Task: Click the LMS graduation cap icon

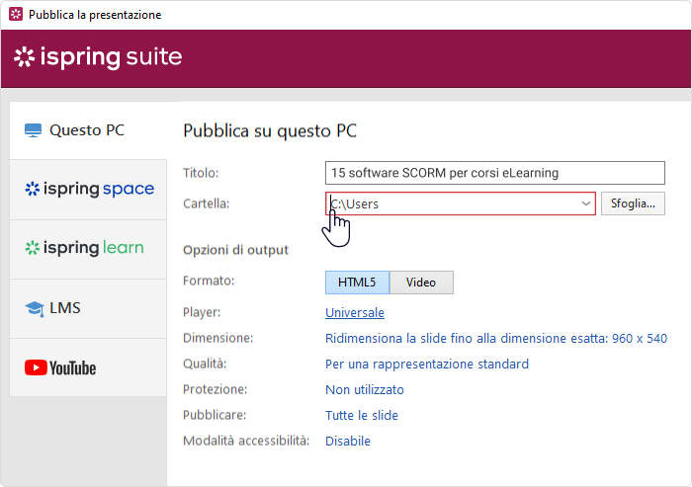Action: 35,308
